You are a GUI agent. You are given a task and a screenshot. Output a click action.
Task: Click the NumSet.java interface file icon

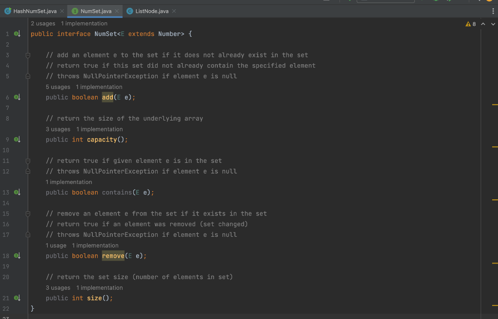point(75,11)
